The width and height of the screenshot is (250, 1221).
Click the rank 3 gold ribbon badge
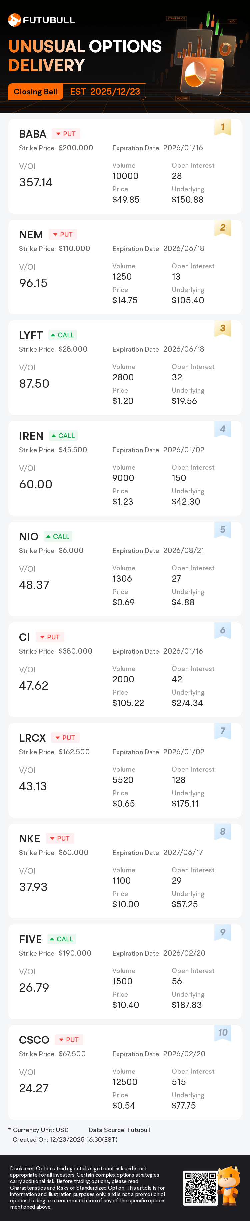[222, 328]
